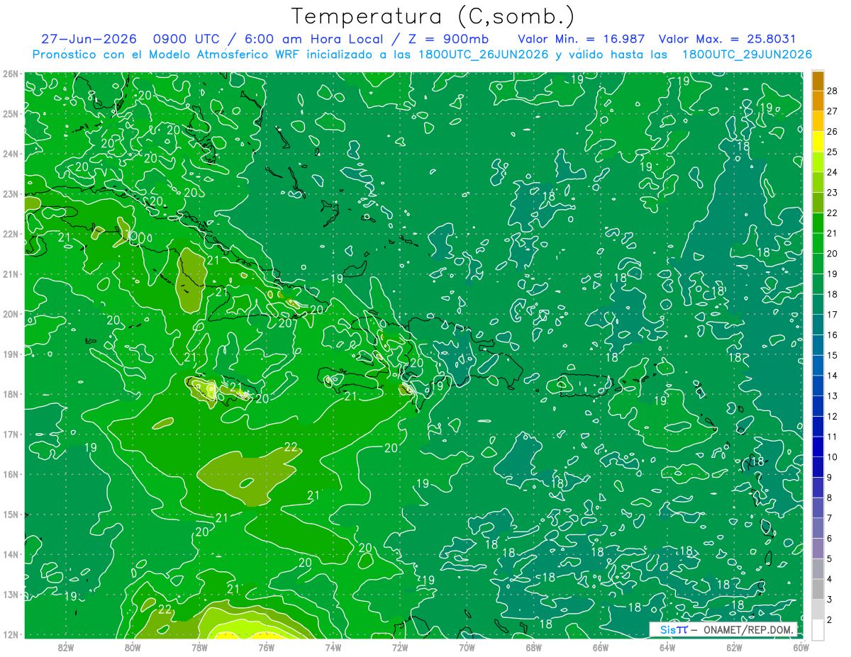Screen dimensions: 851x657
Task: Click the '23N' latitude axis label
Action: [11, 193]
